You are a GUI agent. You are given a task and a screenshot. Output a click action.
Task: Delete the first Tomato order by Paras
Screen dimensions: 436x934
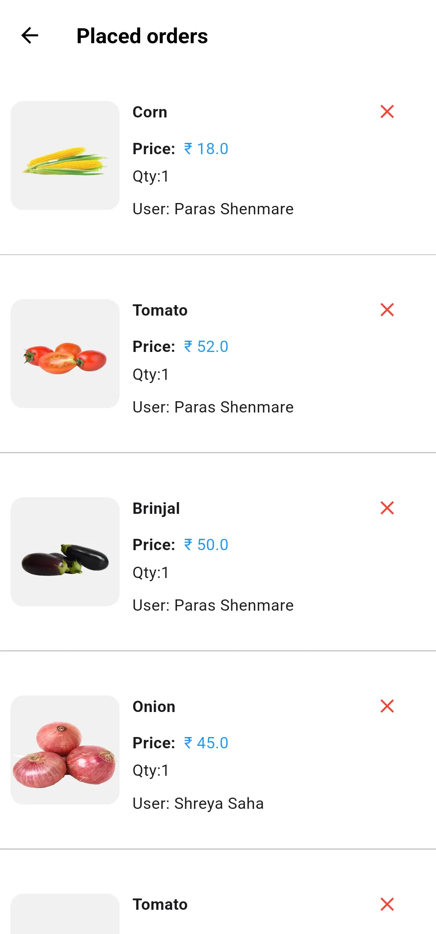click(x=387, y=310)
